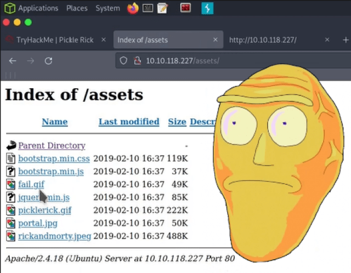
Task: Click the yellow window minimize dot
Action: (x=17, y=22)
